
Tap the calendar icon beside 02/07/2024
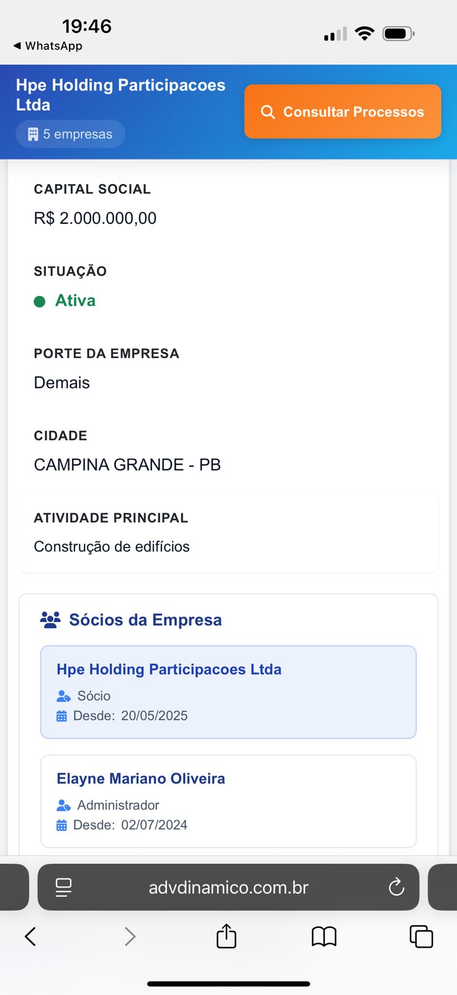point(61,825)
